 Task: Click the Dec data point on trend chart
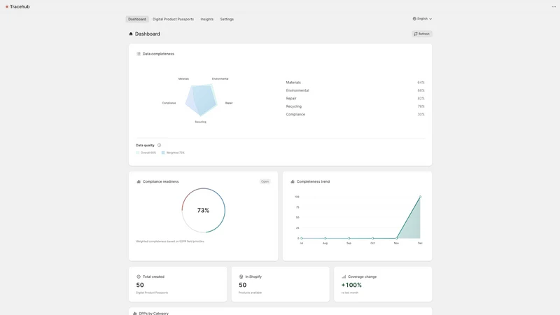(x=420, y=197)
